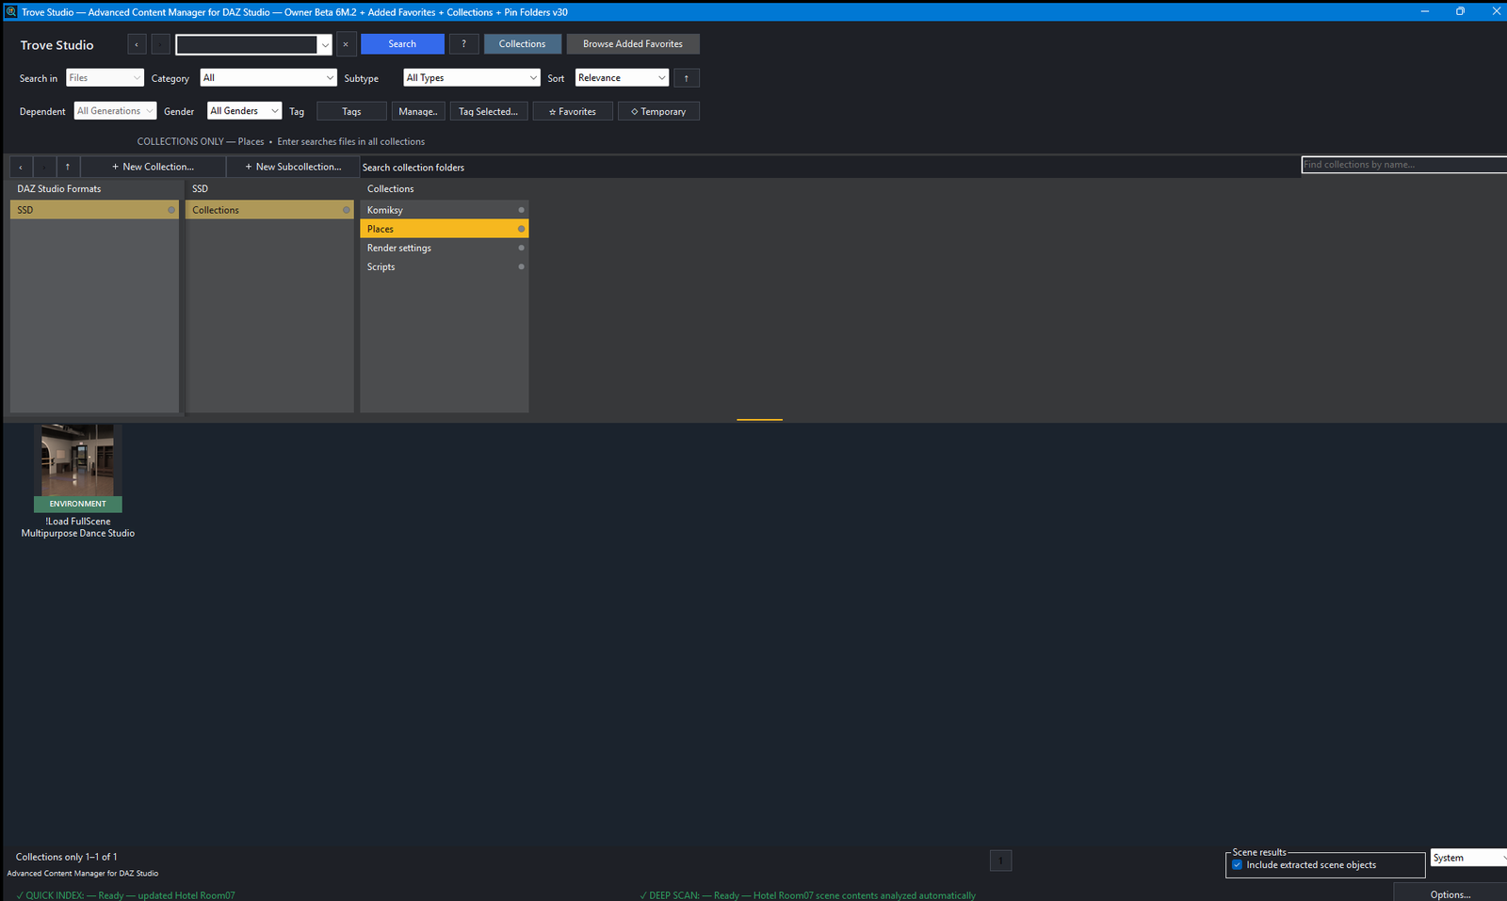Screen dimensions: 1507x901
Task: Open the Tags button
Action: pyautogui.click(x=351, y=111)
